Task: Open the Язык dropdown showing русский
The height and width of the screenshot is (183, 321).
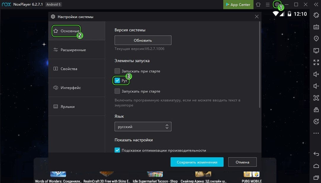Action: pyautogui.click(x=143, y=127)
